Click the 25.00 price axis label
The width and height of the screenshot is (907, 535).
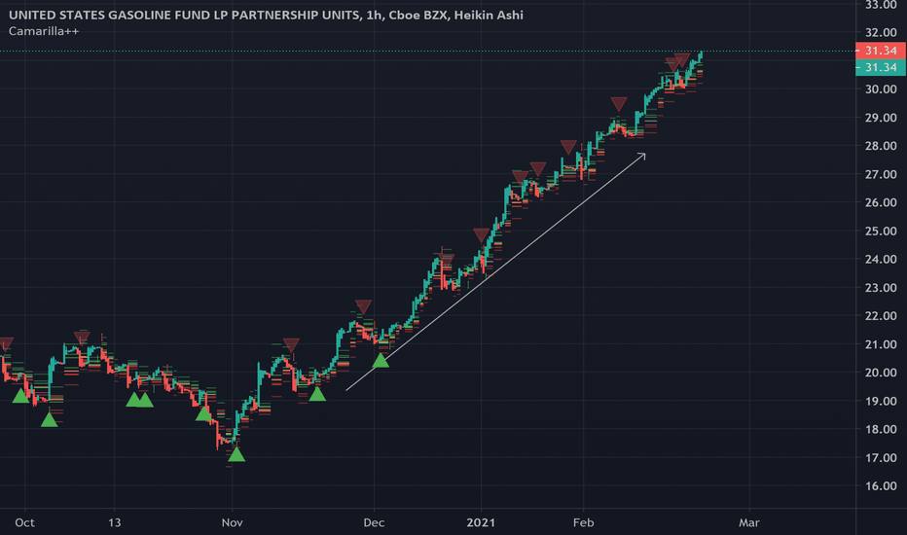tap(881, 231)
